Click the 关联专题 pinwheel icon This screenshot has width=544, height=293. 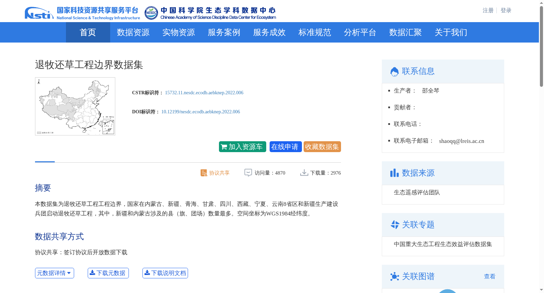[x=395, y=225]
